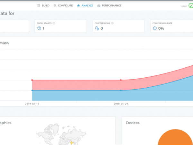Click the highlighted yellow country on map
The height and width of the screenshot is (145, 193).
tap(71, 142)
